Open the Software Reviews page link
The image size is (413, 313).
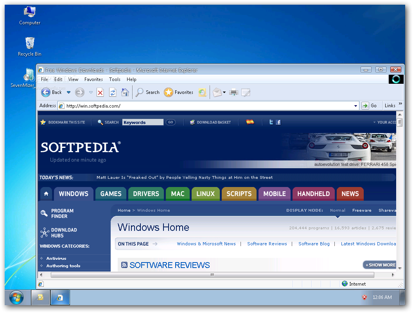click(x=267, y=244)
